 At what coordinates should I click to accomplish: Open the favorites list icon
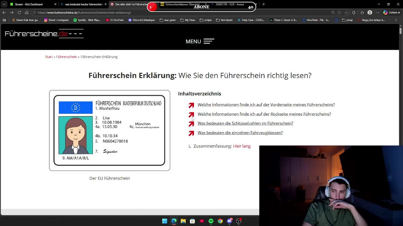pyautogui.click(x=362, y=13)
